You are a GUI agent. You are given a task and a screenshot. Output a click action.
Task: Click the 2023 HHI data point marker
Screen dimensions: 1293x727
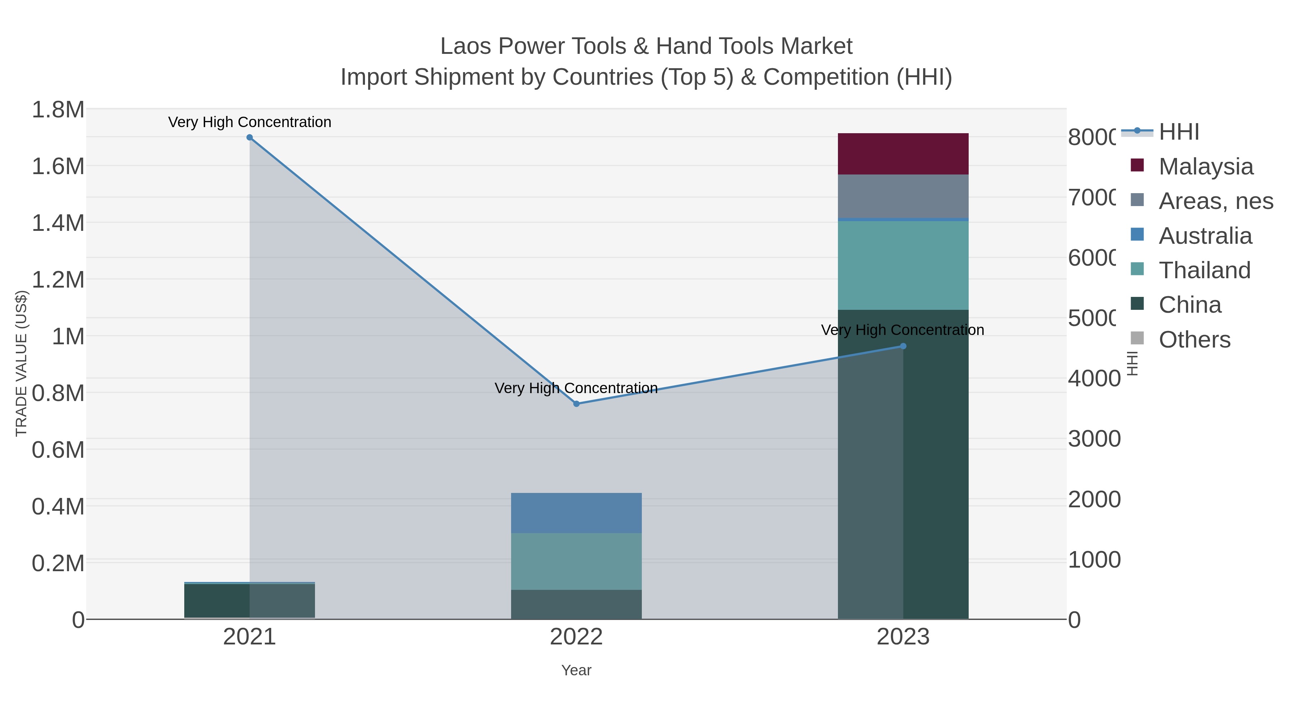[903, 346]
